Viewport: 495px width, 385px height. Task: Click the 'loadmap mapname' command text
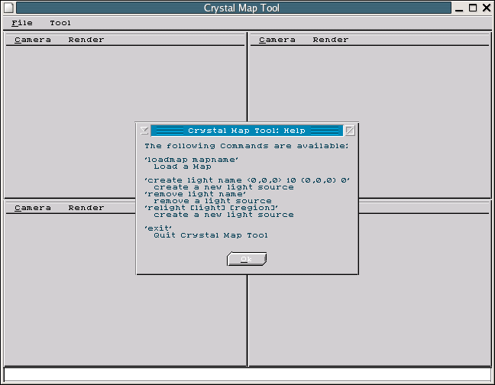191,160
